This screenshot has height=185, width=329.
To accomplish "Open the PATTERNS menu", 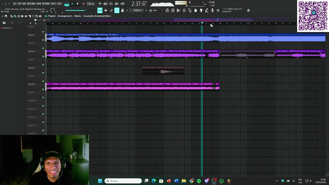I will 31,4.
